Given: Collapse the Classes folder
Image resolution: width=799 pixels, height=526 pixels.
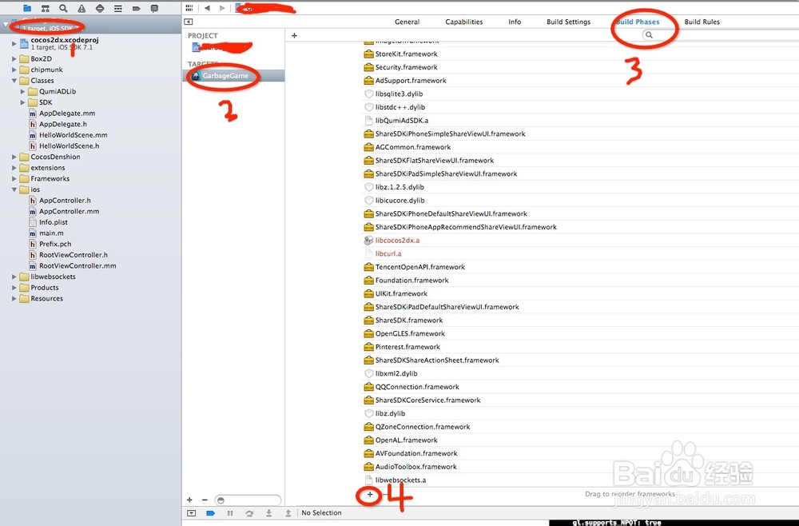Looking at the screenshot, I should pos(14,81).
